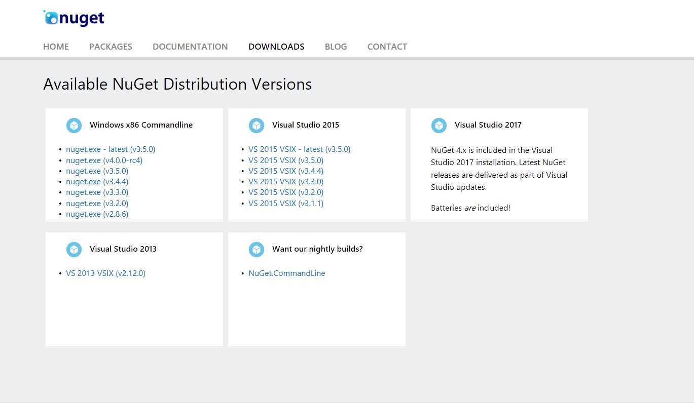
Task: Download VS 2013 VSIX (v2.12.0)
Action: (105, 273)
